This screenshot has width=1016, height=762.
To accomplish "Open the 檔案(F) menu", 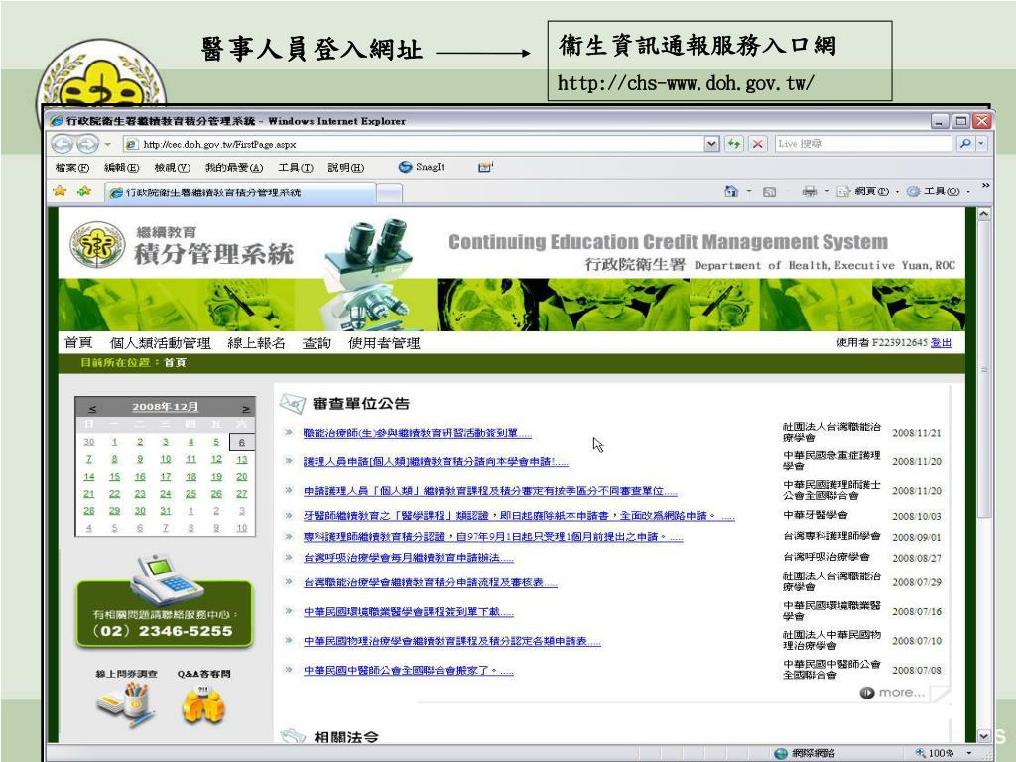I will tap(71, 167).
